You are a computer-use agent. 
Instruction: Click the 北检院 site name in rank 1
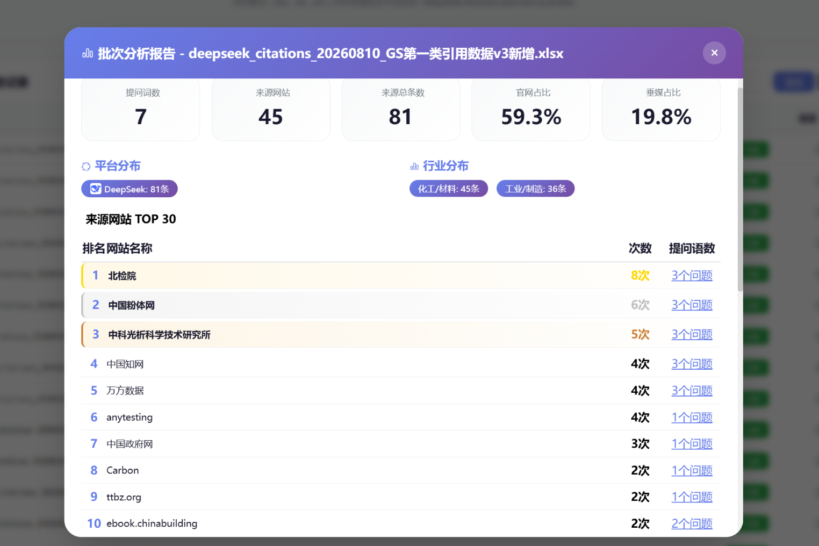click(122, 276)
